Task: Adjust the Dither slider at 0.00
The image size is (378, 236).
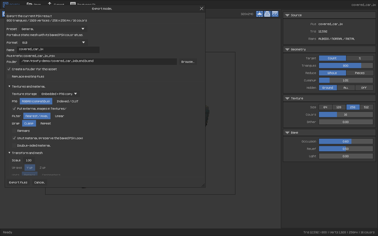Action: point(346,122)
